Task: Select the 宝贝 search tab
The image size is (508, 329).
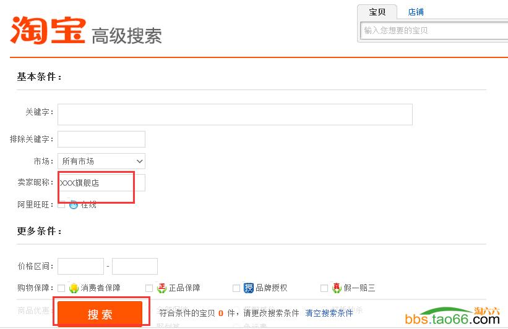Action: point(377,12)
